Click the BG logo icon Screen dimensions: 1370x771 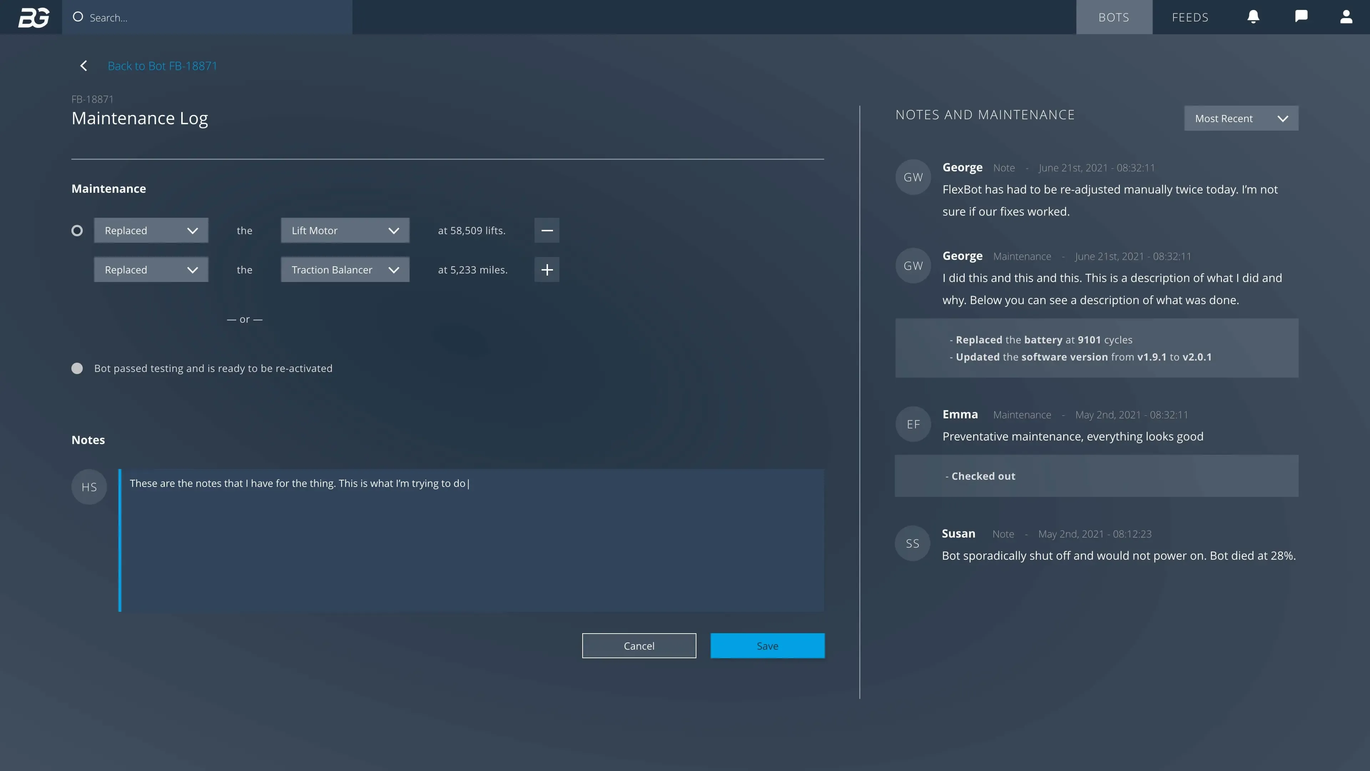click(x=34, y=17)
